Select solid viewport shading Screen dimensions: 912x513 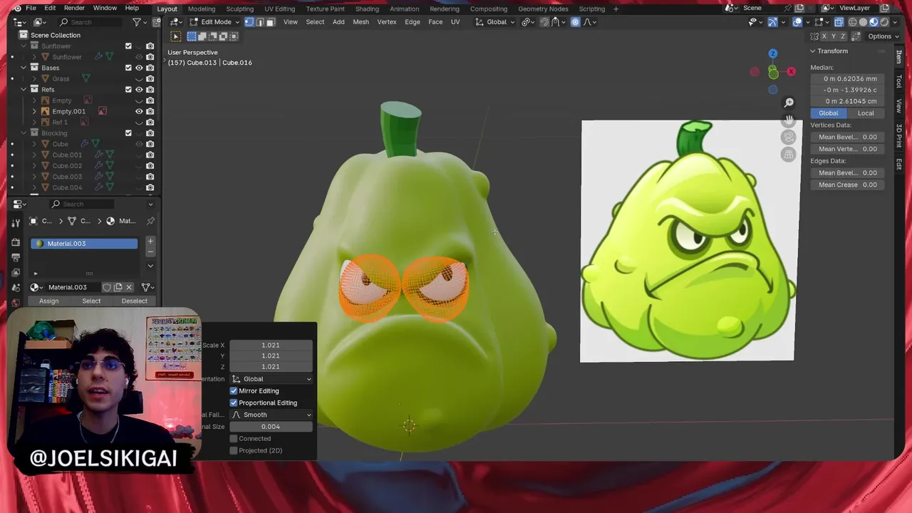click(x=863, y=22)
